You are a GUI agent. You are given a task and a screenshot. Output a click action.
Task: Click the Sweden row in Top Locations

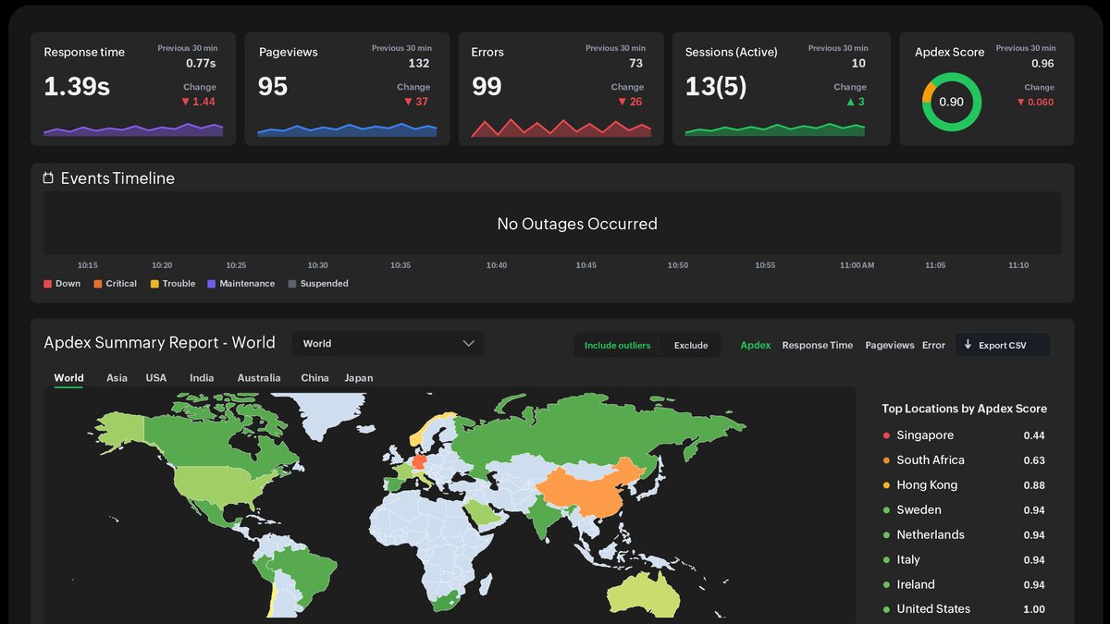point(964,510)
